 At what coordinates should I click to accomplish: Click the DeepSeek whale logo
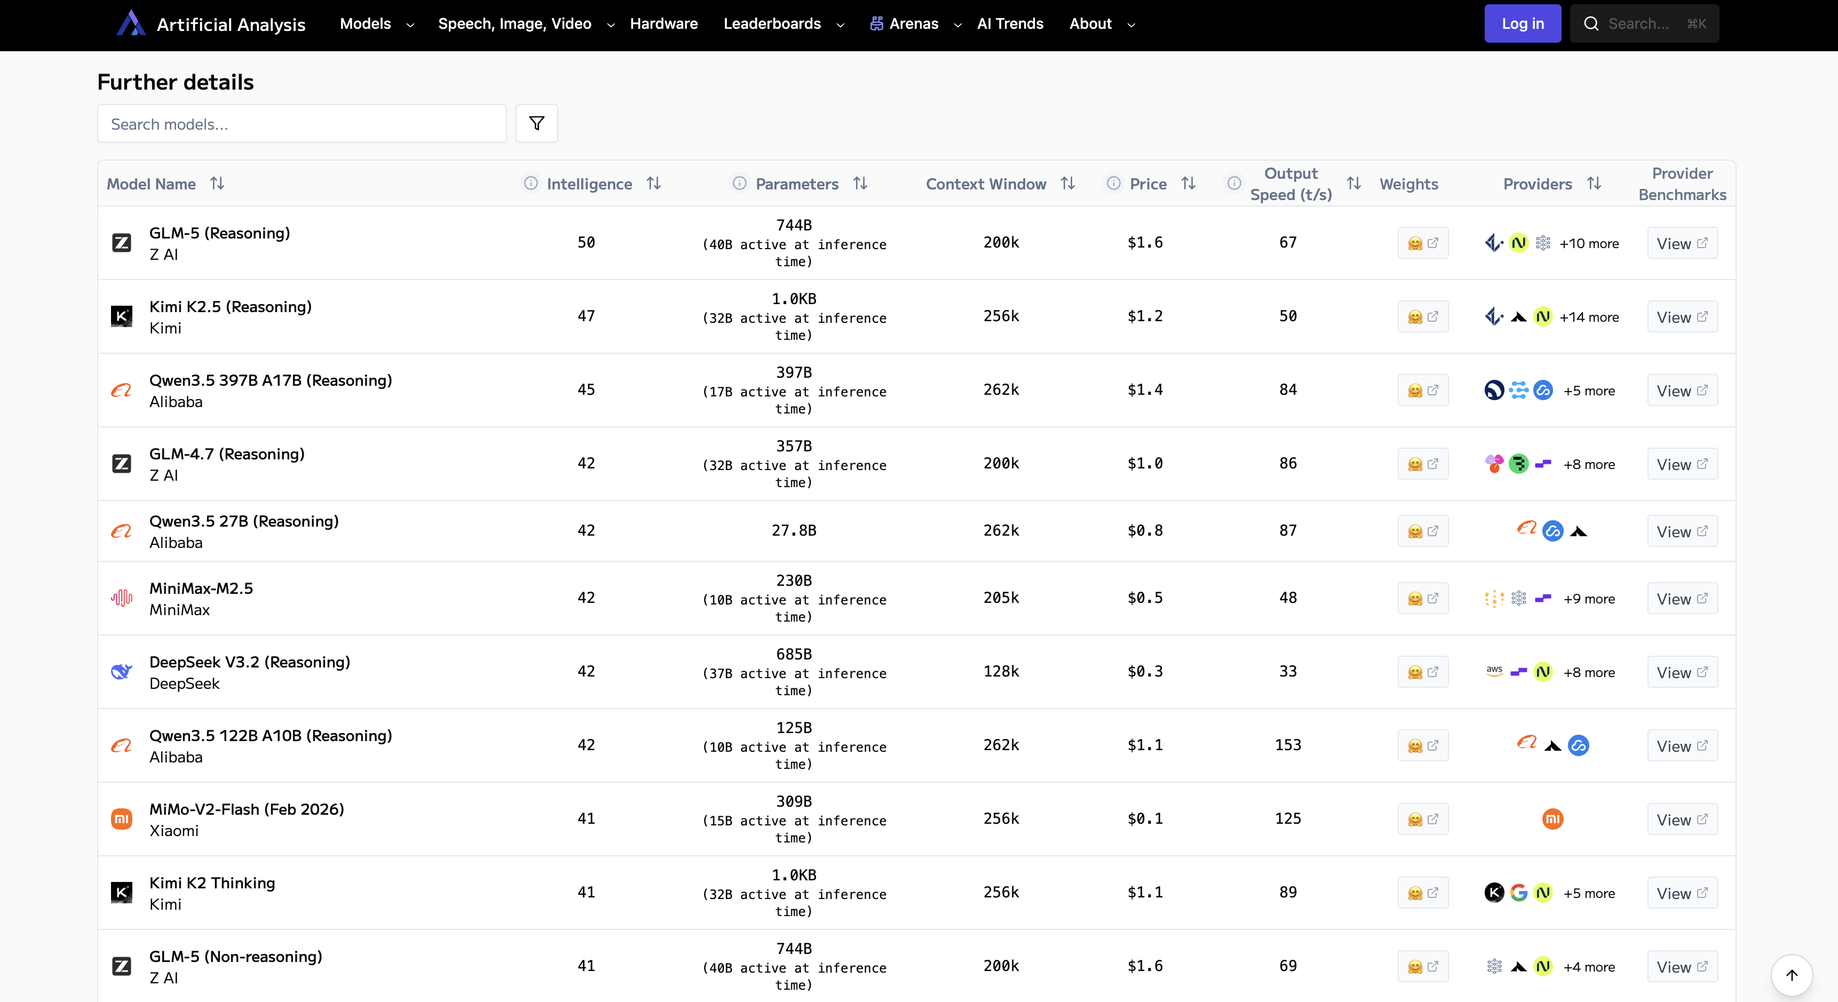[x=121, y=671]
